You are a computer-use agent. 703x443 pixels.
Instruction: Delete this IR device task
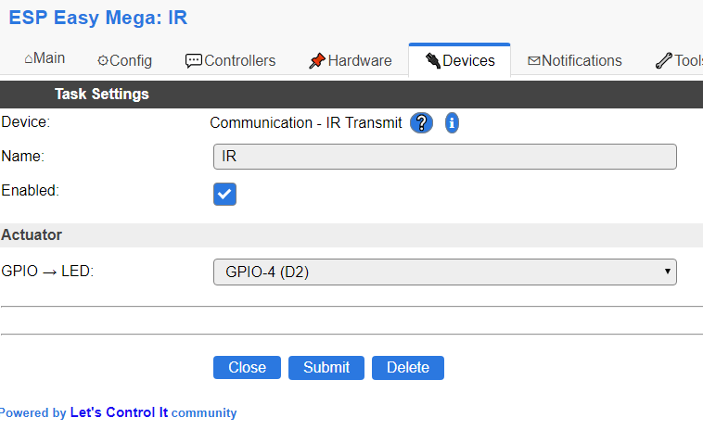pyautogui.click(x=408, y=368)
